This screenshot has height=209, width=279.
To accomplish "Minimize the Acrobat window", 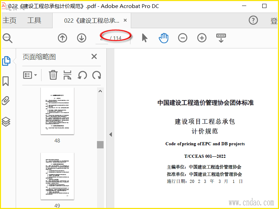I will (244, 6).
